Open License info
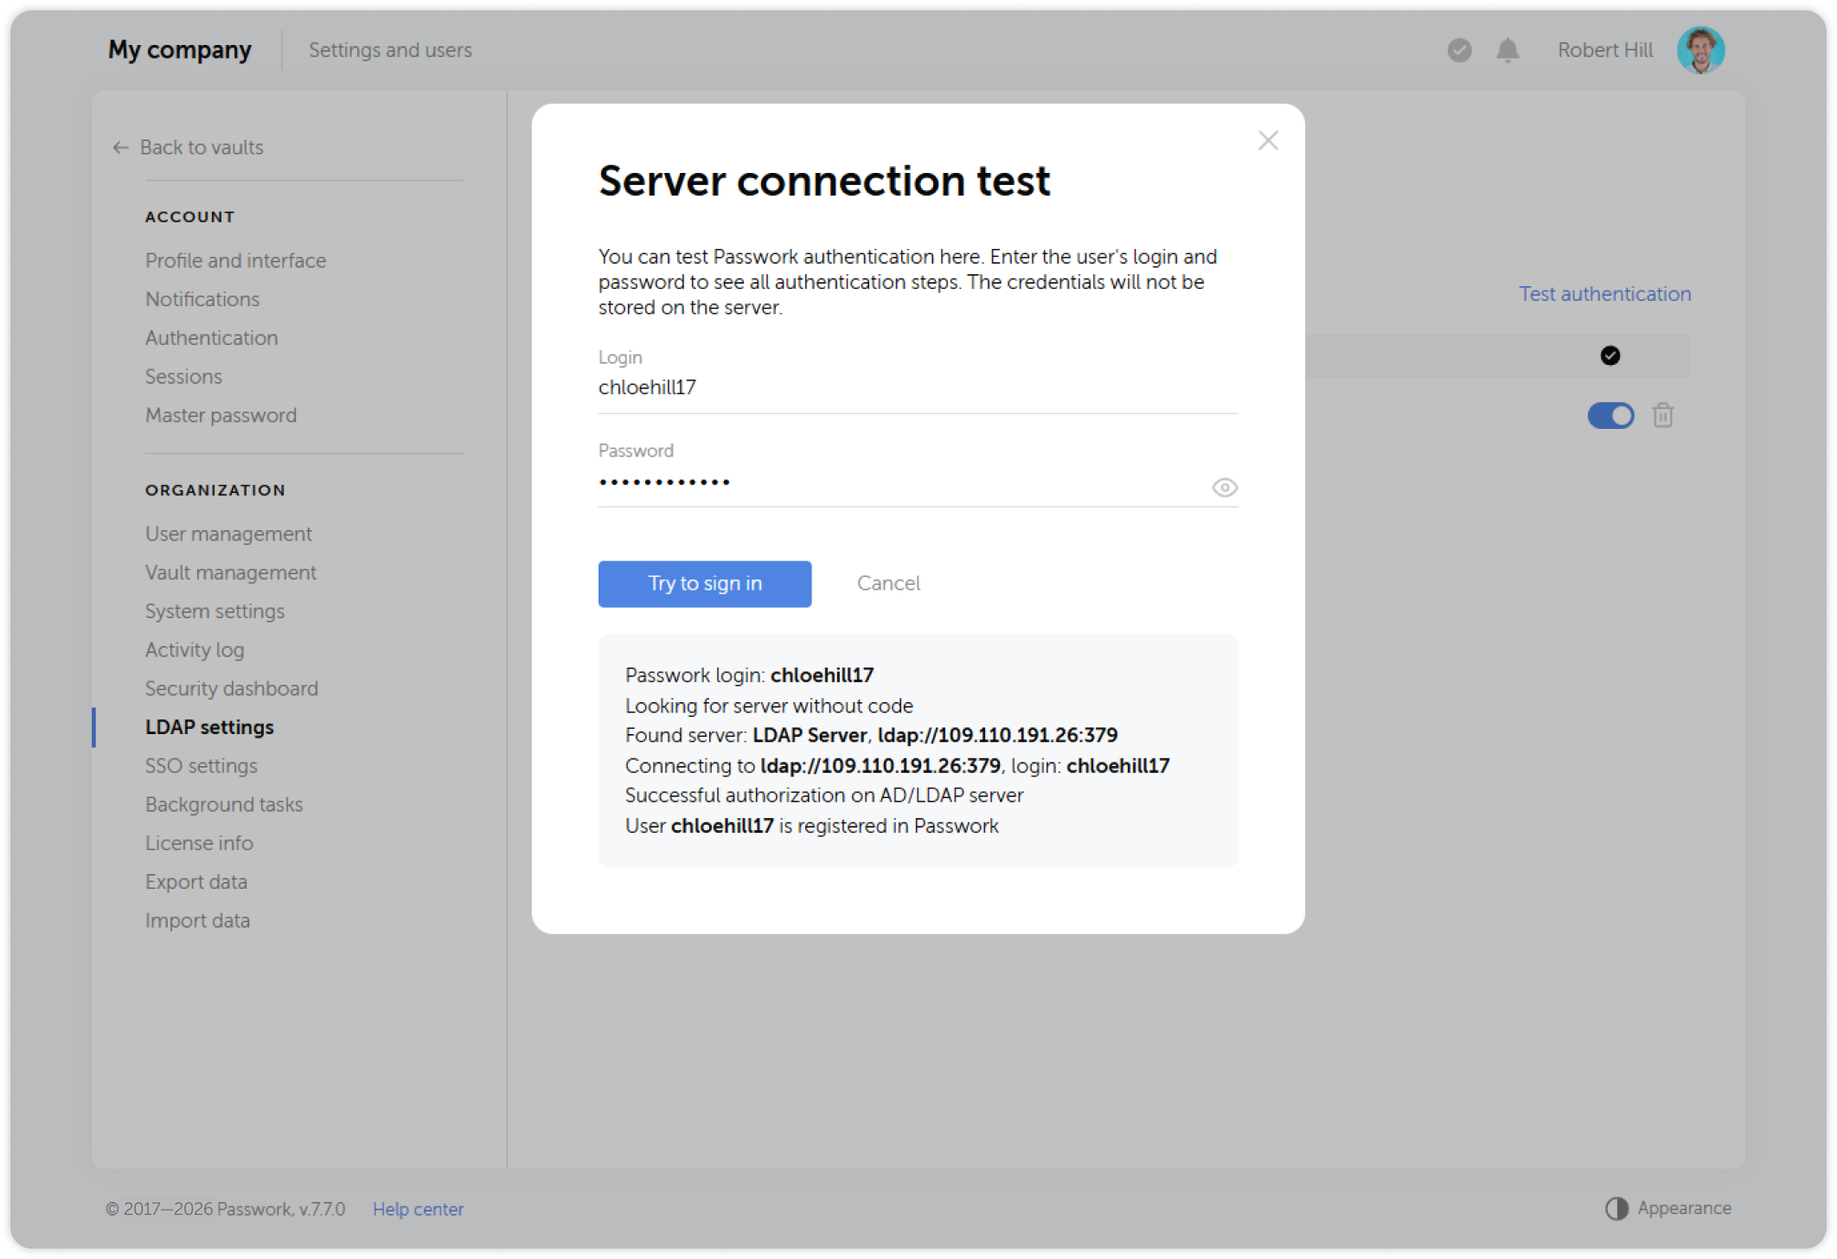The image size is (1837, 1259). click(199, 843)
